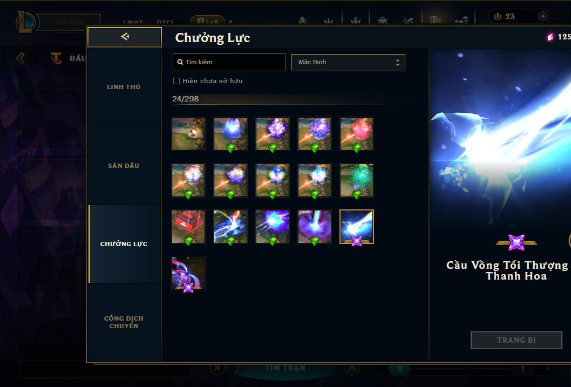Click the League 'L' logo icon
This screenshot has width=571, height=387.
point(25,22)
